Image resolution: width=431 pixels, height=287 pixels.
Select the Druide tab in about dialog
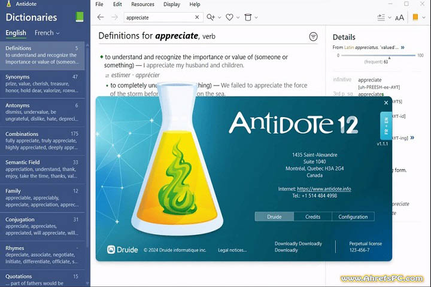click(274, 216)
